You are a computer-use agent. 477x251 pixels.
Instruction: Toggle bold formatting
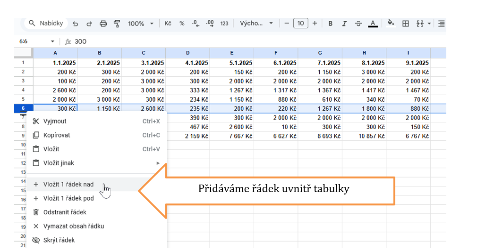tap(330, 24)
